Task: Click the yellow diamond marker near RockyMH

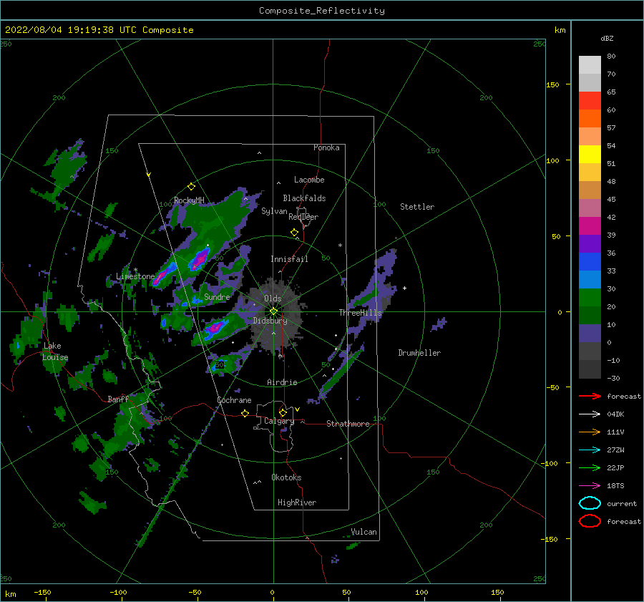Action: tap(191, 187)
